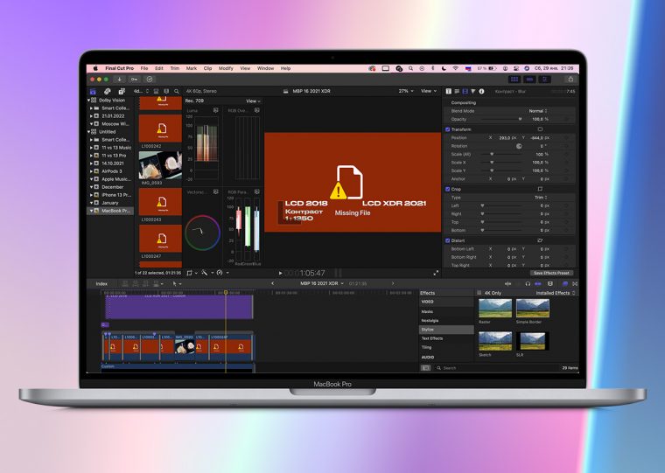Screen dimensions: 665x473
Task: Click the browser search magnifier icon
Action: tap(177, 91)
